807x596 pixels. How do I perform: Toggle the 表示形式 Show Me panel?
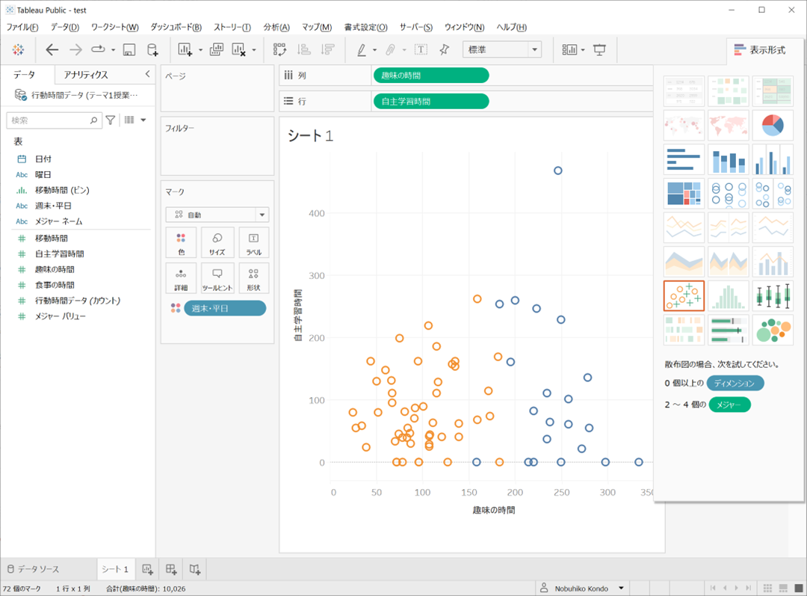[760, 50]
